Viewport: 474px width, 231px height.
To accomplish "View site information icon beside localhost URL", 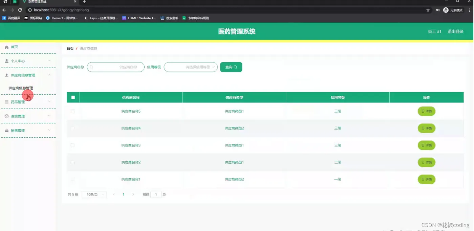I will [x=30, y=10].
